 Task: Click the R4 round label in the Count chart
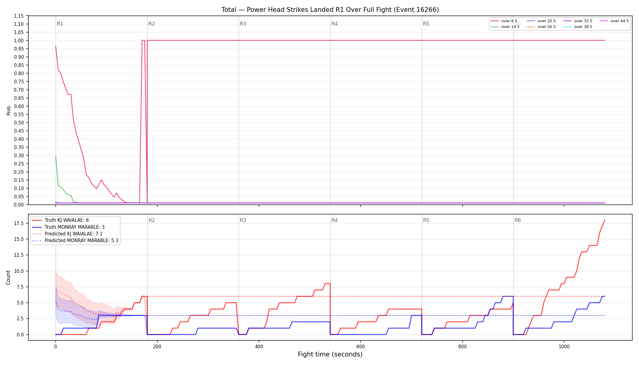coord(334,220)
